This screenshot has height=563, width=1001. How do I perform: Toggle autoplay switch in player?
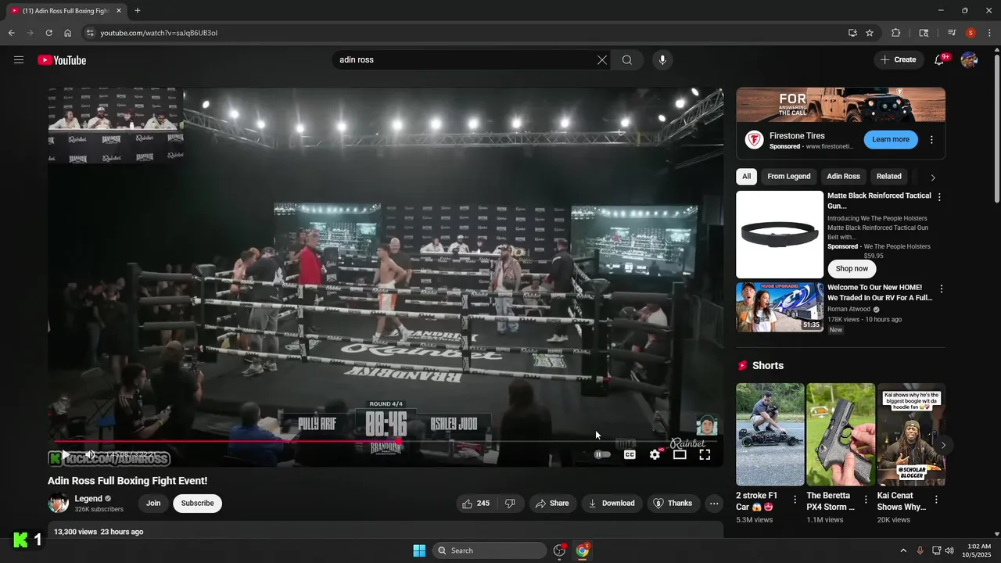(x=602, y=454)
